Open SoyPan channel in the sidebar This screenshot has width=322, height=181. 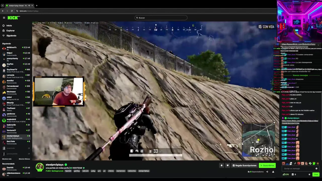tap(16, 65)
